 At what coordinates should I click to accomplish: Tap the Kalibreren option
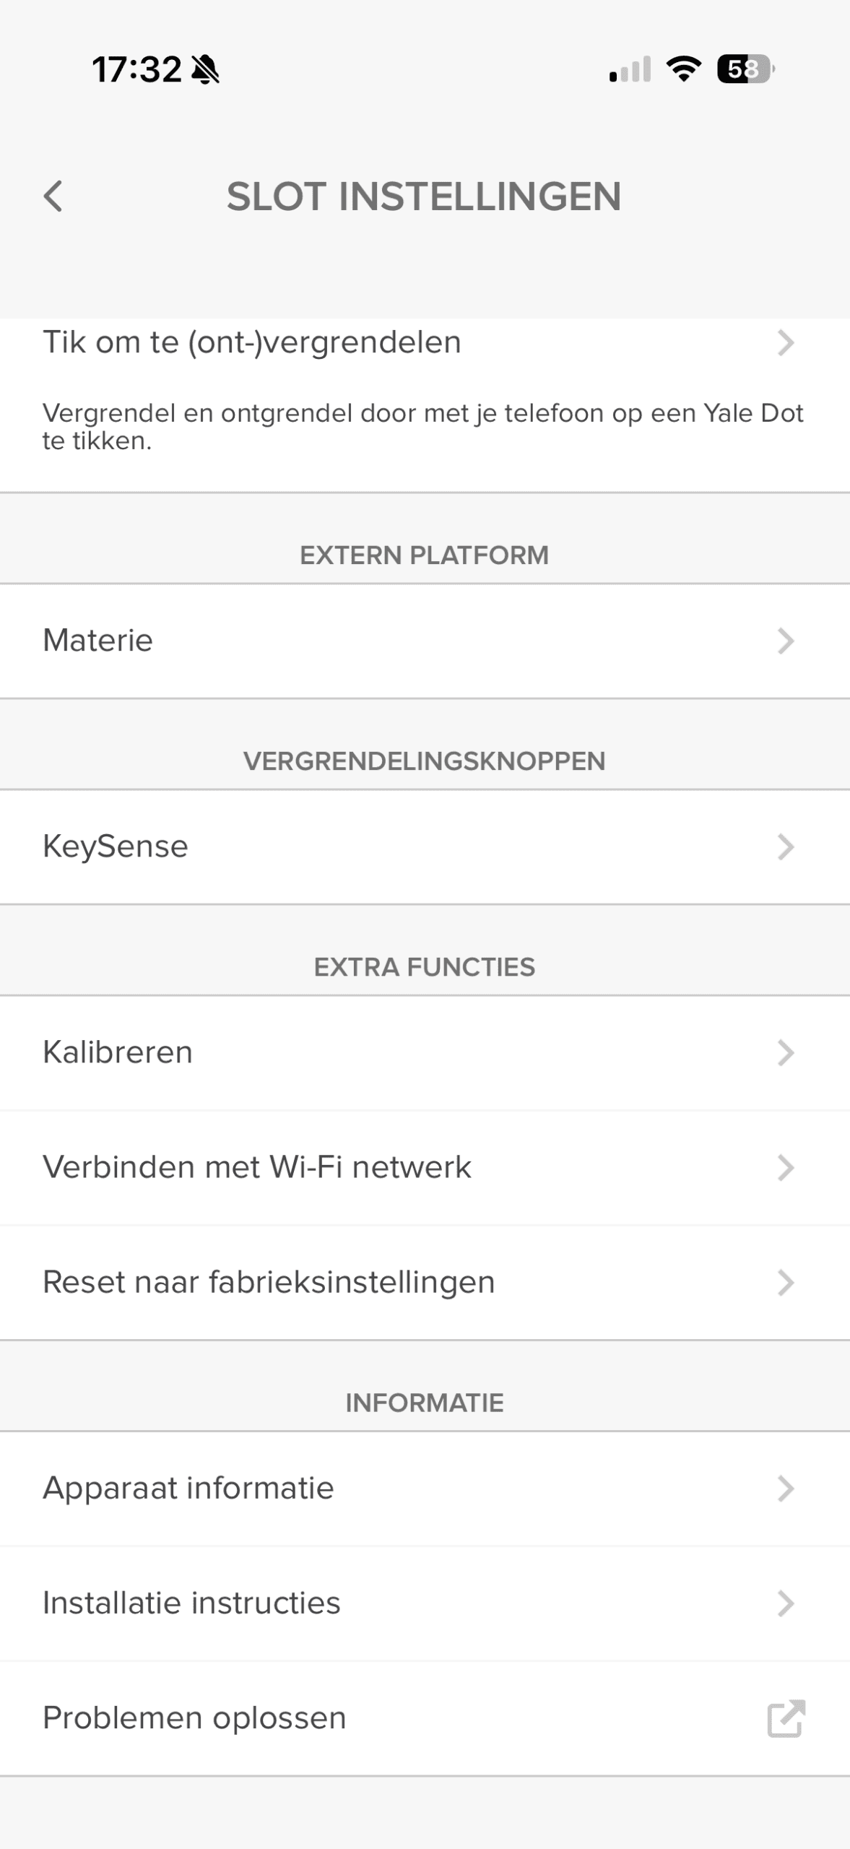(118, 1052)
